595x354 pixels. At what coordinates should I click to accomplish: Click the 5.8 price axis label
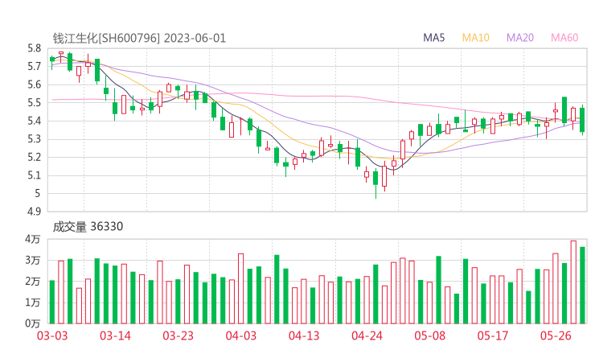tap(34, 48)
